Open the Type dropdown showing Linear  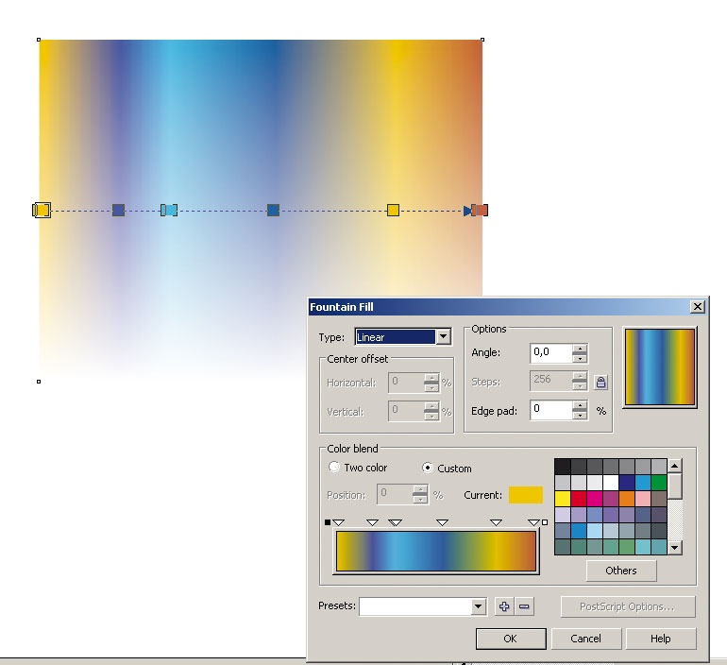coord(443,336)
